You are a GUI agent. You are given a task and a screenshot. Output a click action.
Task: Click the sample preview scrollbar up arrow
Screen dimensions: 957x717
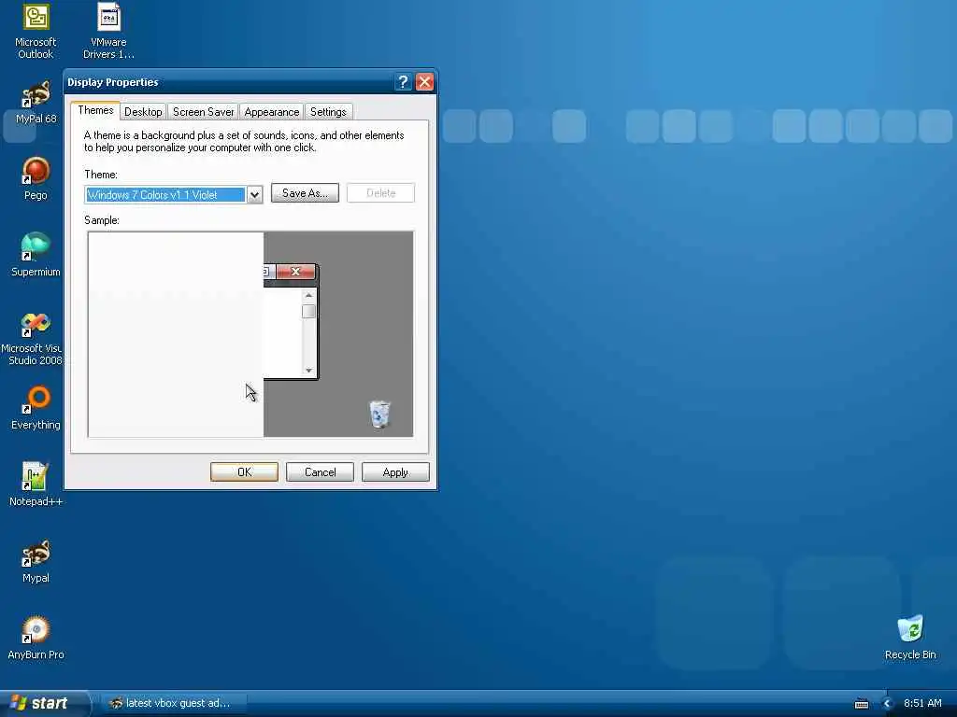point(308,295)
